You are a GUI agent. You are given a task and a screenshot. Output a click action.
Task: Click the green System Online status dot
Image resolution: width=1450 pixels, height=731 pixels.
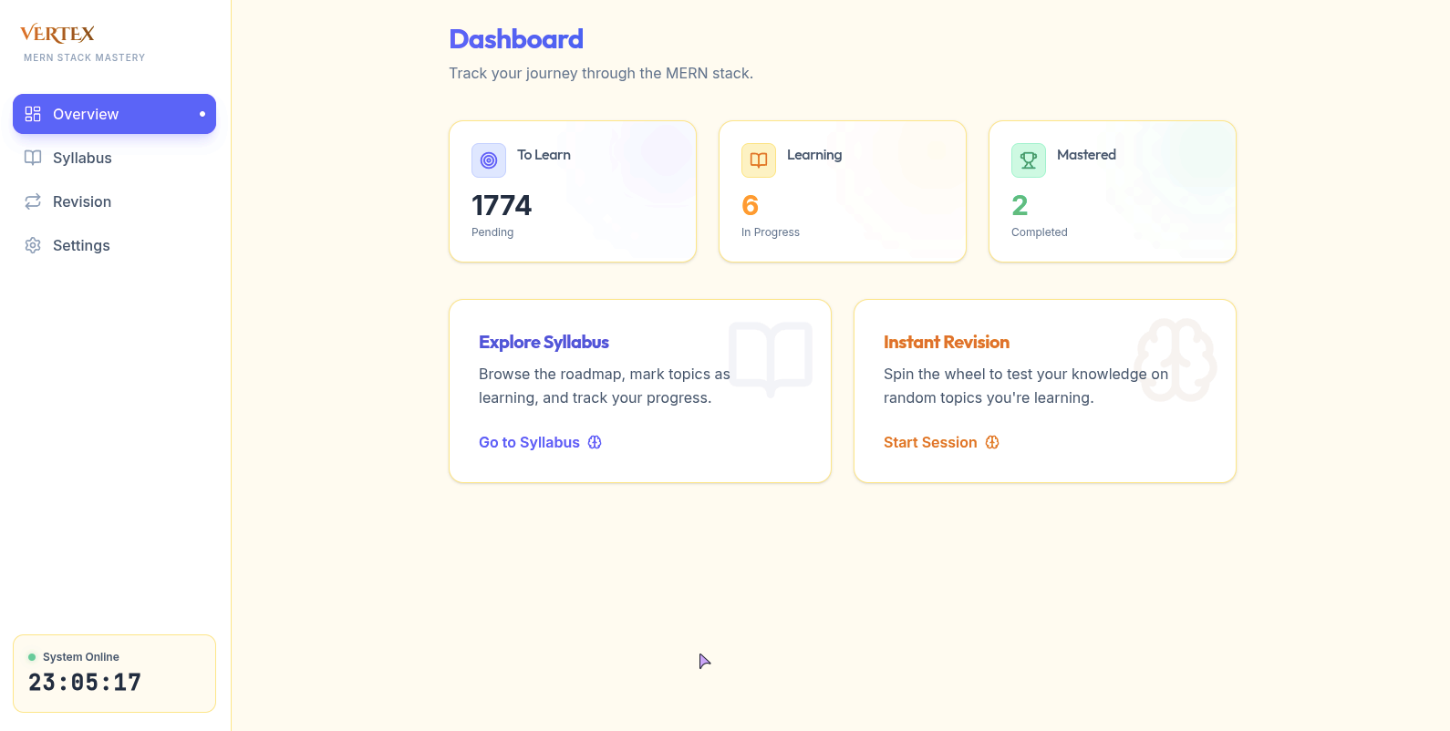click(x=32, y=657)
